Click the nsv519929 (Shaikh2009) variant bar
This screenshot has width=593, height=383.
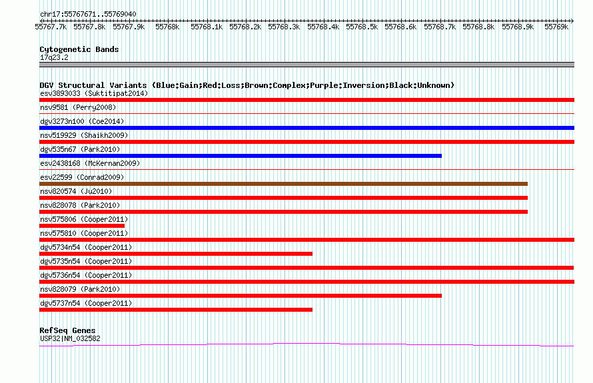306,142
